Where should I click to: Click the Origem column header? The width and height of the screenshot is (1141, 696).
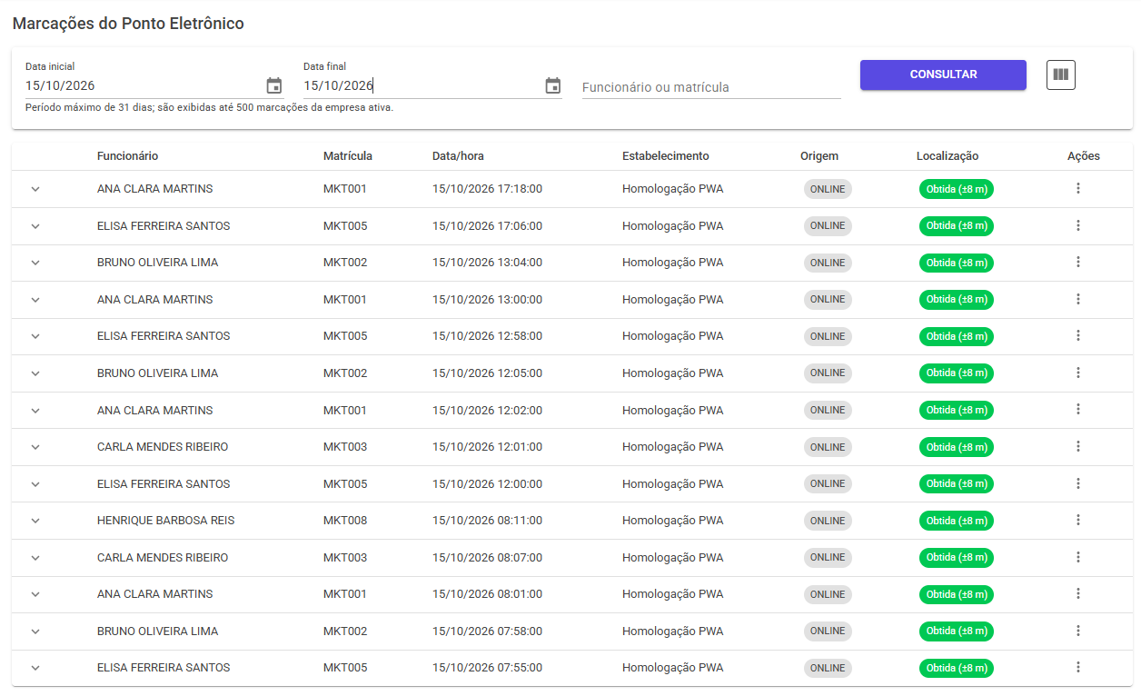(819, 156)
